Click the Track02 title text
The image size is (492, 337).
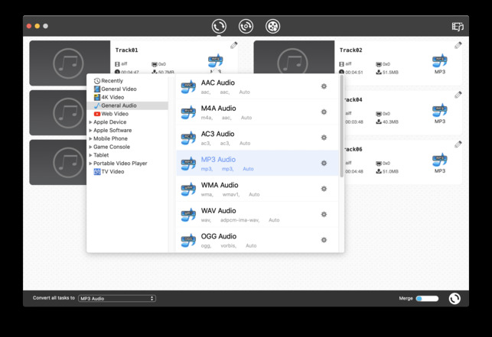coord(350,50)
